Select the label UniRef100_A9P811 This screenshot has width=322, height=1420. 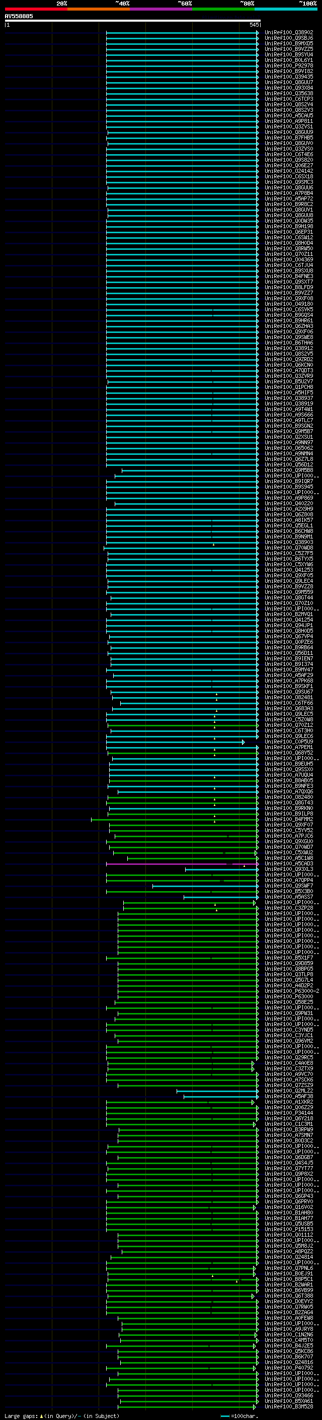click(x=289, y=121)
